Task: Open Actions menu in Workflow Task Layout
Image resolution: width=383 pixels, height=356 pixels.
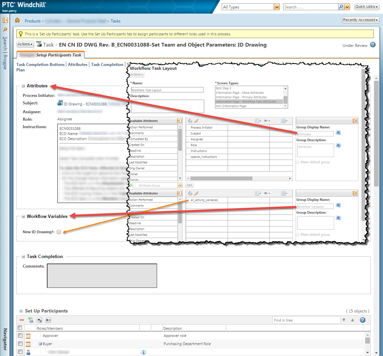Action: point(136,74)
